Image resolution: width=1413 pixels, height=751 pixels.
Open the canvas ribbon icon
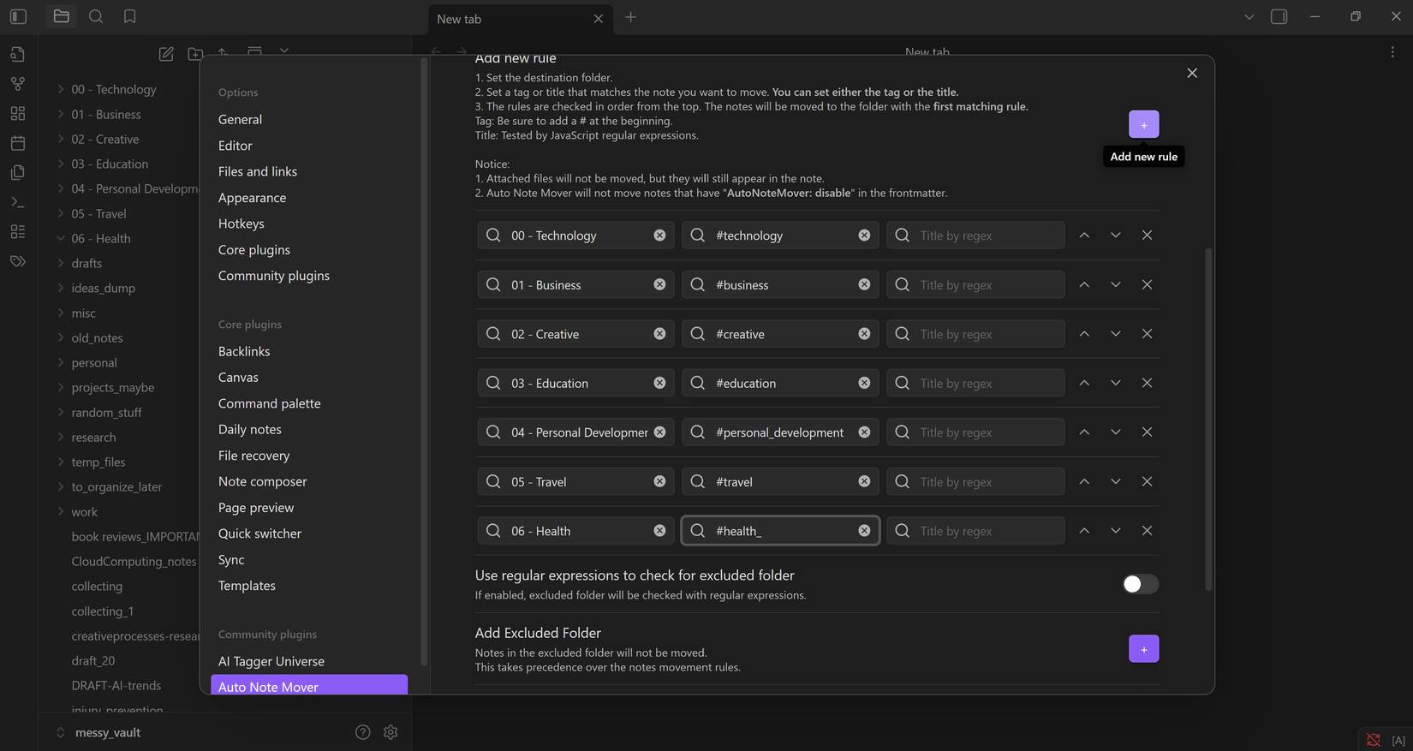18,113
